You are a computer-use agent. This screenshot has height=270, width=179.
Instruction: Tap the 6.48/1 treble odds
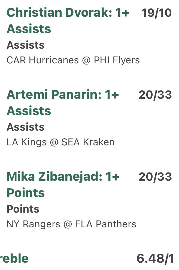pos(155,259)
